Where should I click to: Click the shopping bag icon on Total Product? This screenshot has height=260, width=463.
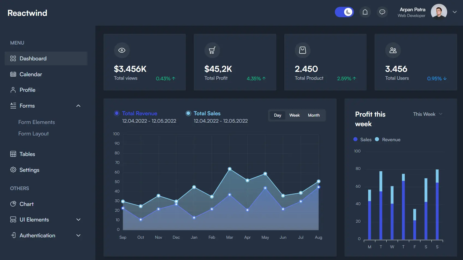point(303,50)
